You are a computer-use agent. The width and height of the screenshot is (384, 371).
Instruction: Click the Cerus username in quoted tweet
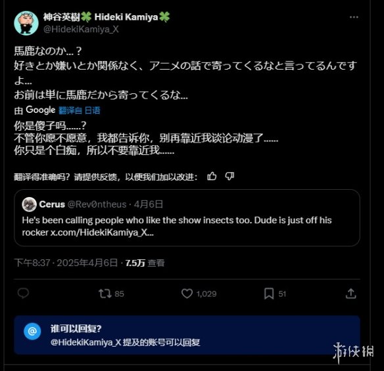[52, 204]
